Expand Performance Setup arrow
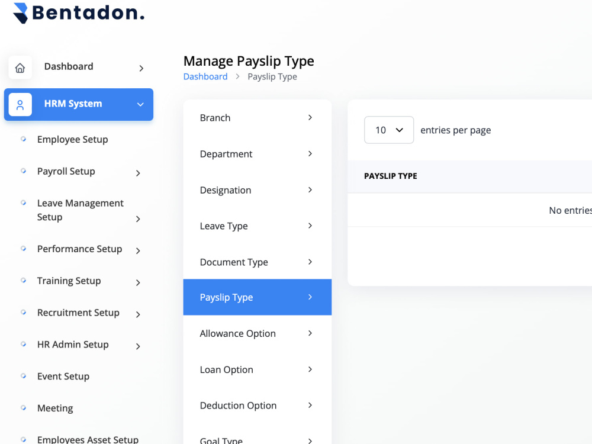The height and width of the screenshot is (444, 592). pyautogui.click(x=138, y=250)
